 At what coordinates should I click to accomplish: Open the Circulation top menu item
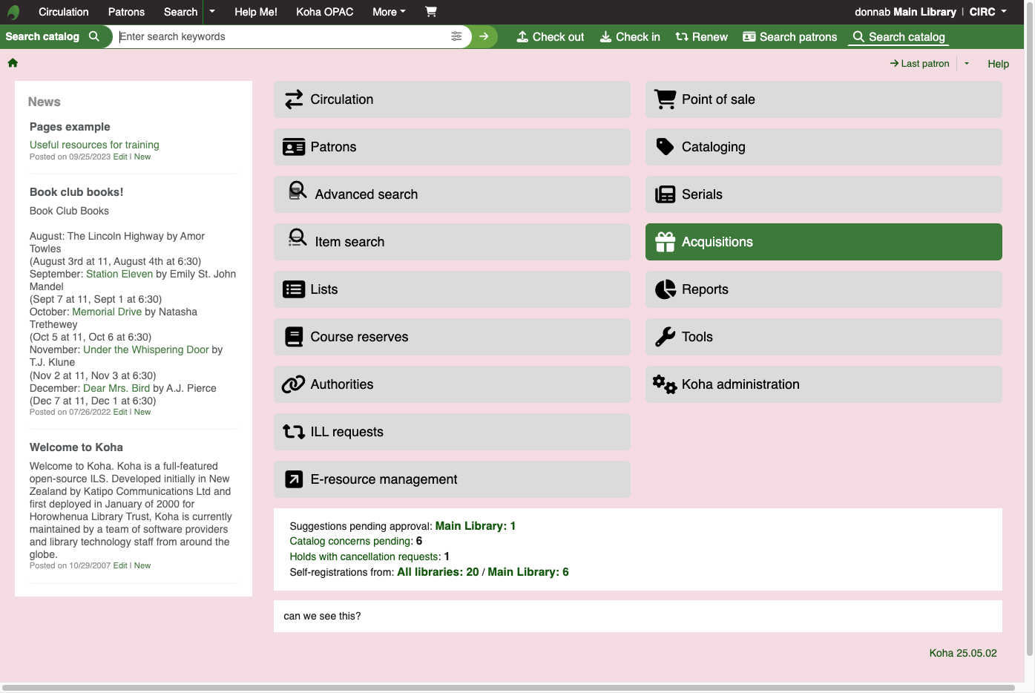(x=64, y=12)
